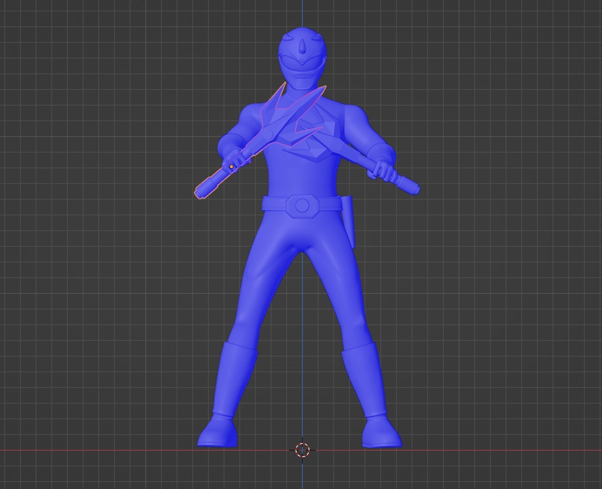602x489 pixels.
Task: Click the orange origin dot on the weapon handle
Action: pyautogui.click(x=231, y=166)
